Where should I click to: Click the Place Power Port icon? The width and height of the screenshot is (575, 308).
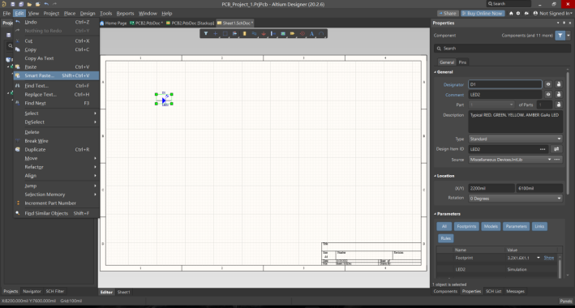[264, 34]
